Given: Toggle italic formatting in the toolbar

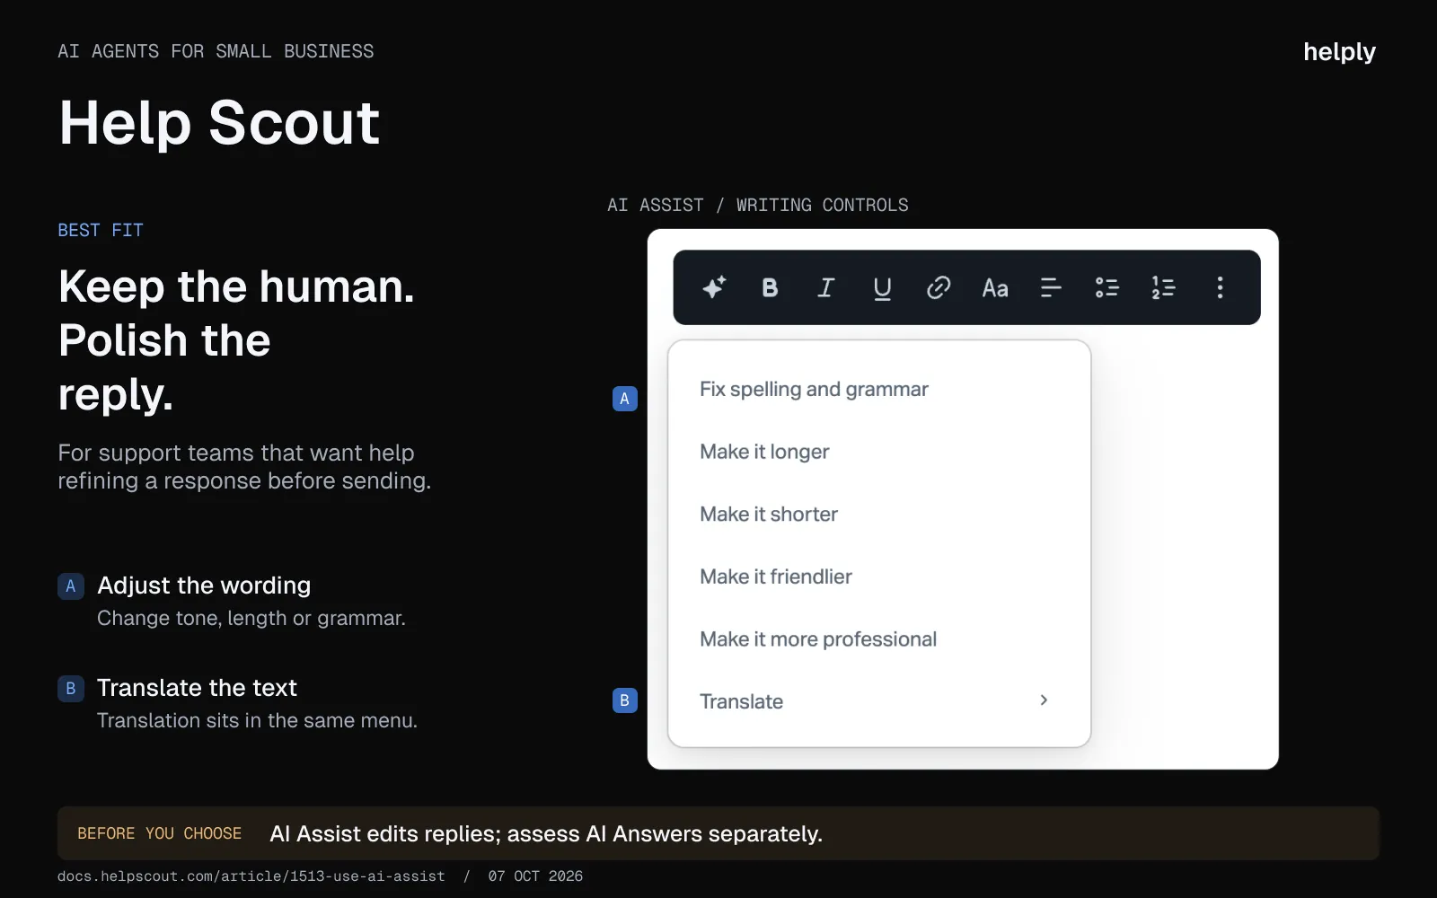Looking at the screenshot, I should [826, 287].
